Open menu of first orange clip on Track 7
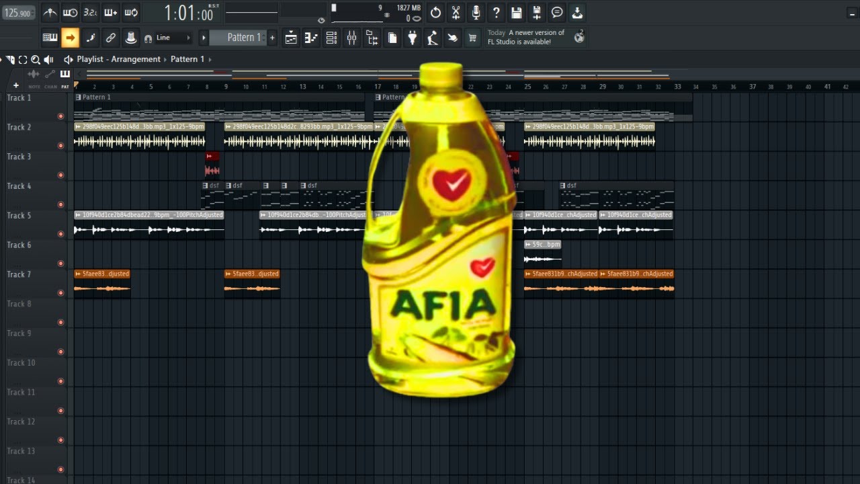860x484 pixels. click(78, 274)
